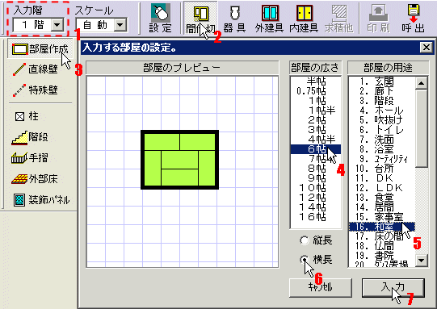This screenshot has width=437, height=309.
Task: Expand the 入力階 floor dropdown
Action: point(57,25)
